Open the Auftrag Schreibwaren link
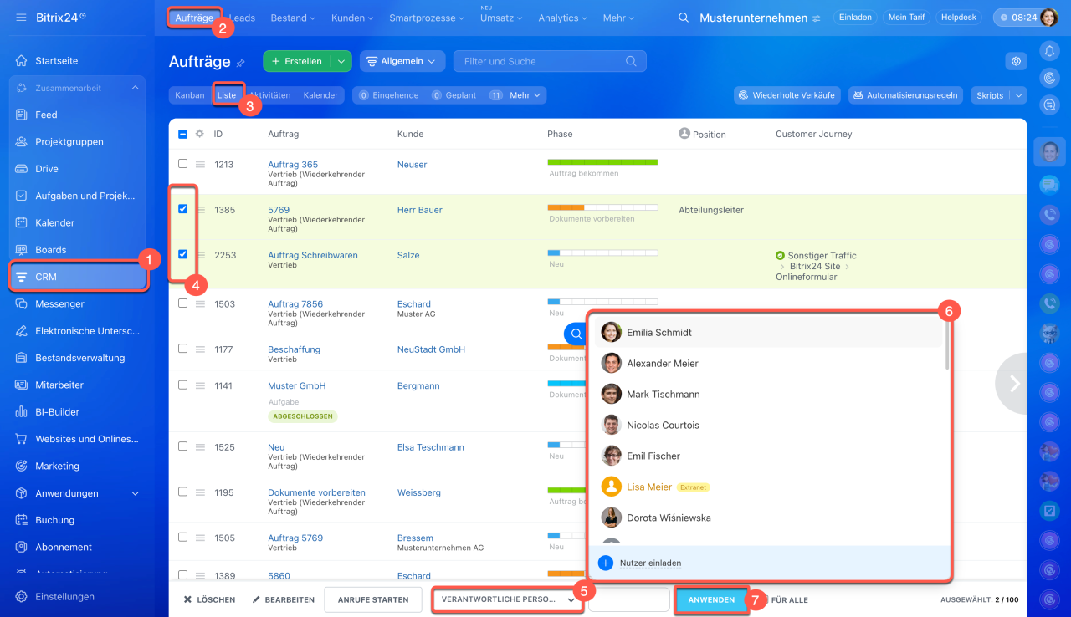The width and height of the screenshot is (1071, 617). [312, 255]
